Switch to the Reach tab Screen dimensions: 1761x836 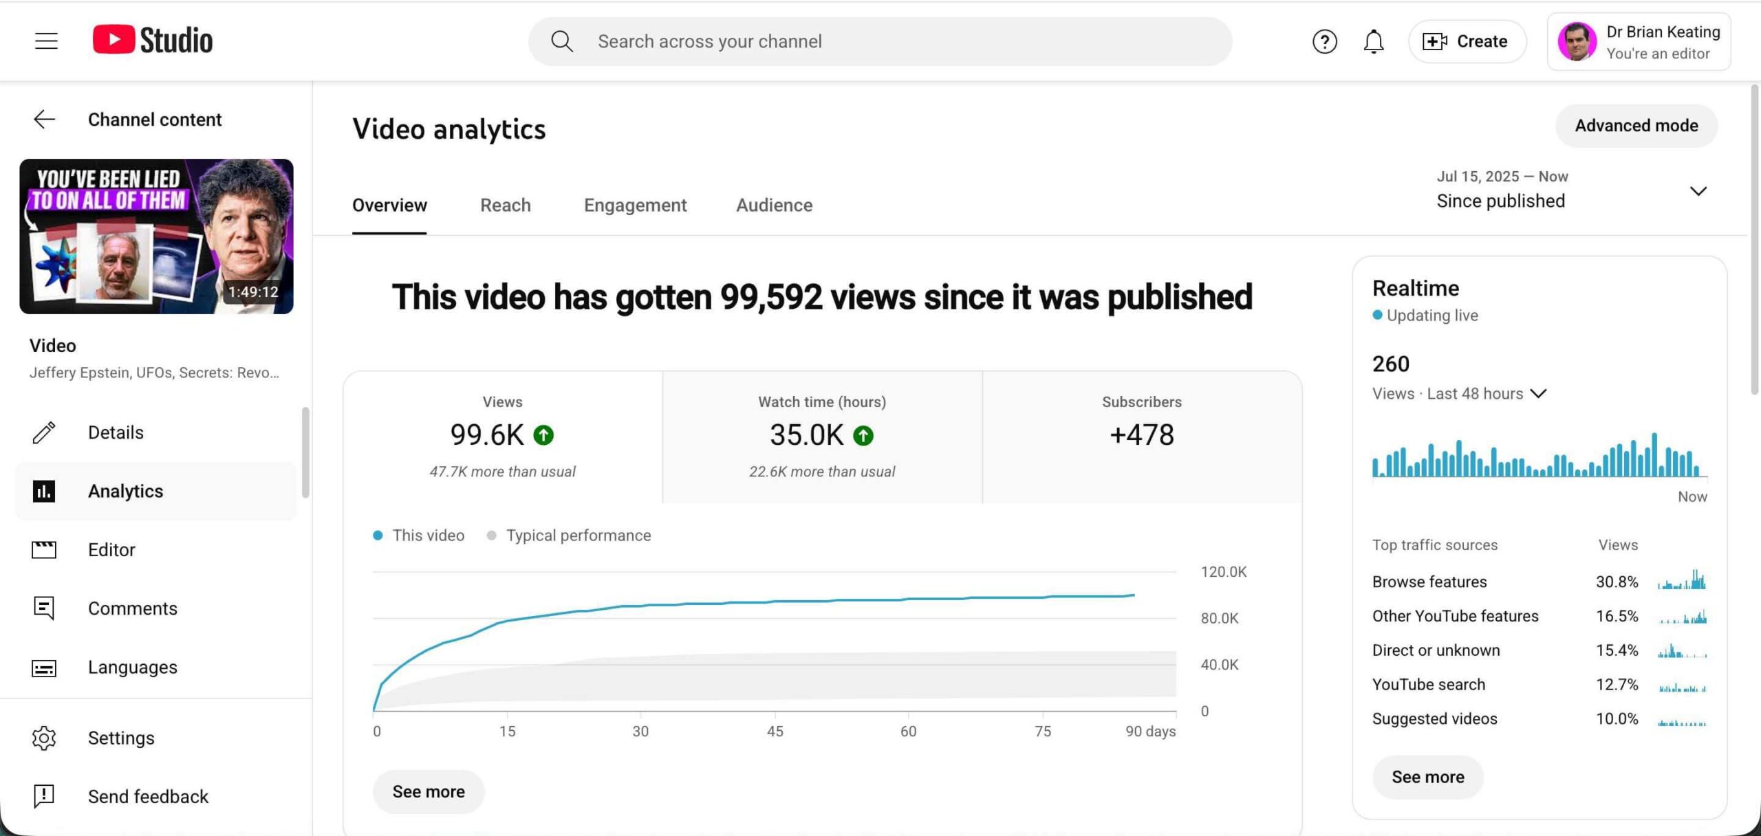pos(505,205)
